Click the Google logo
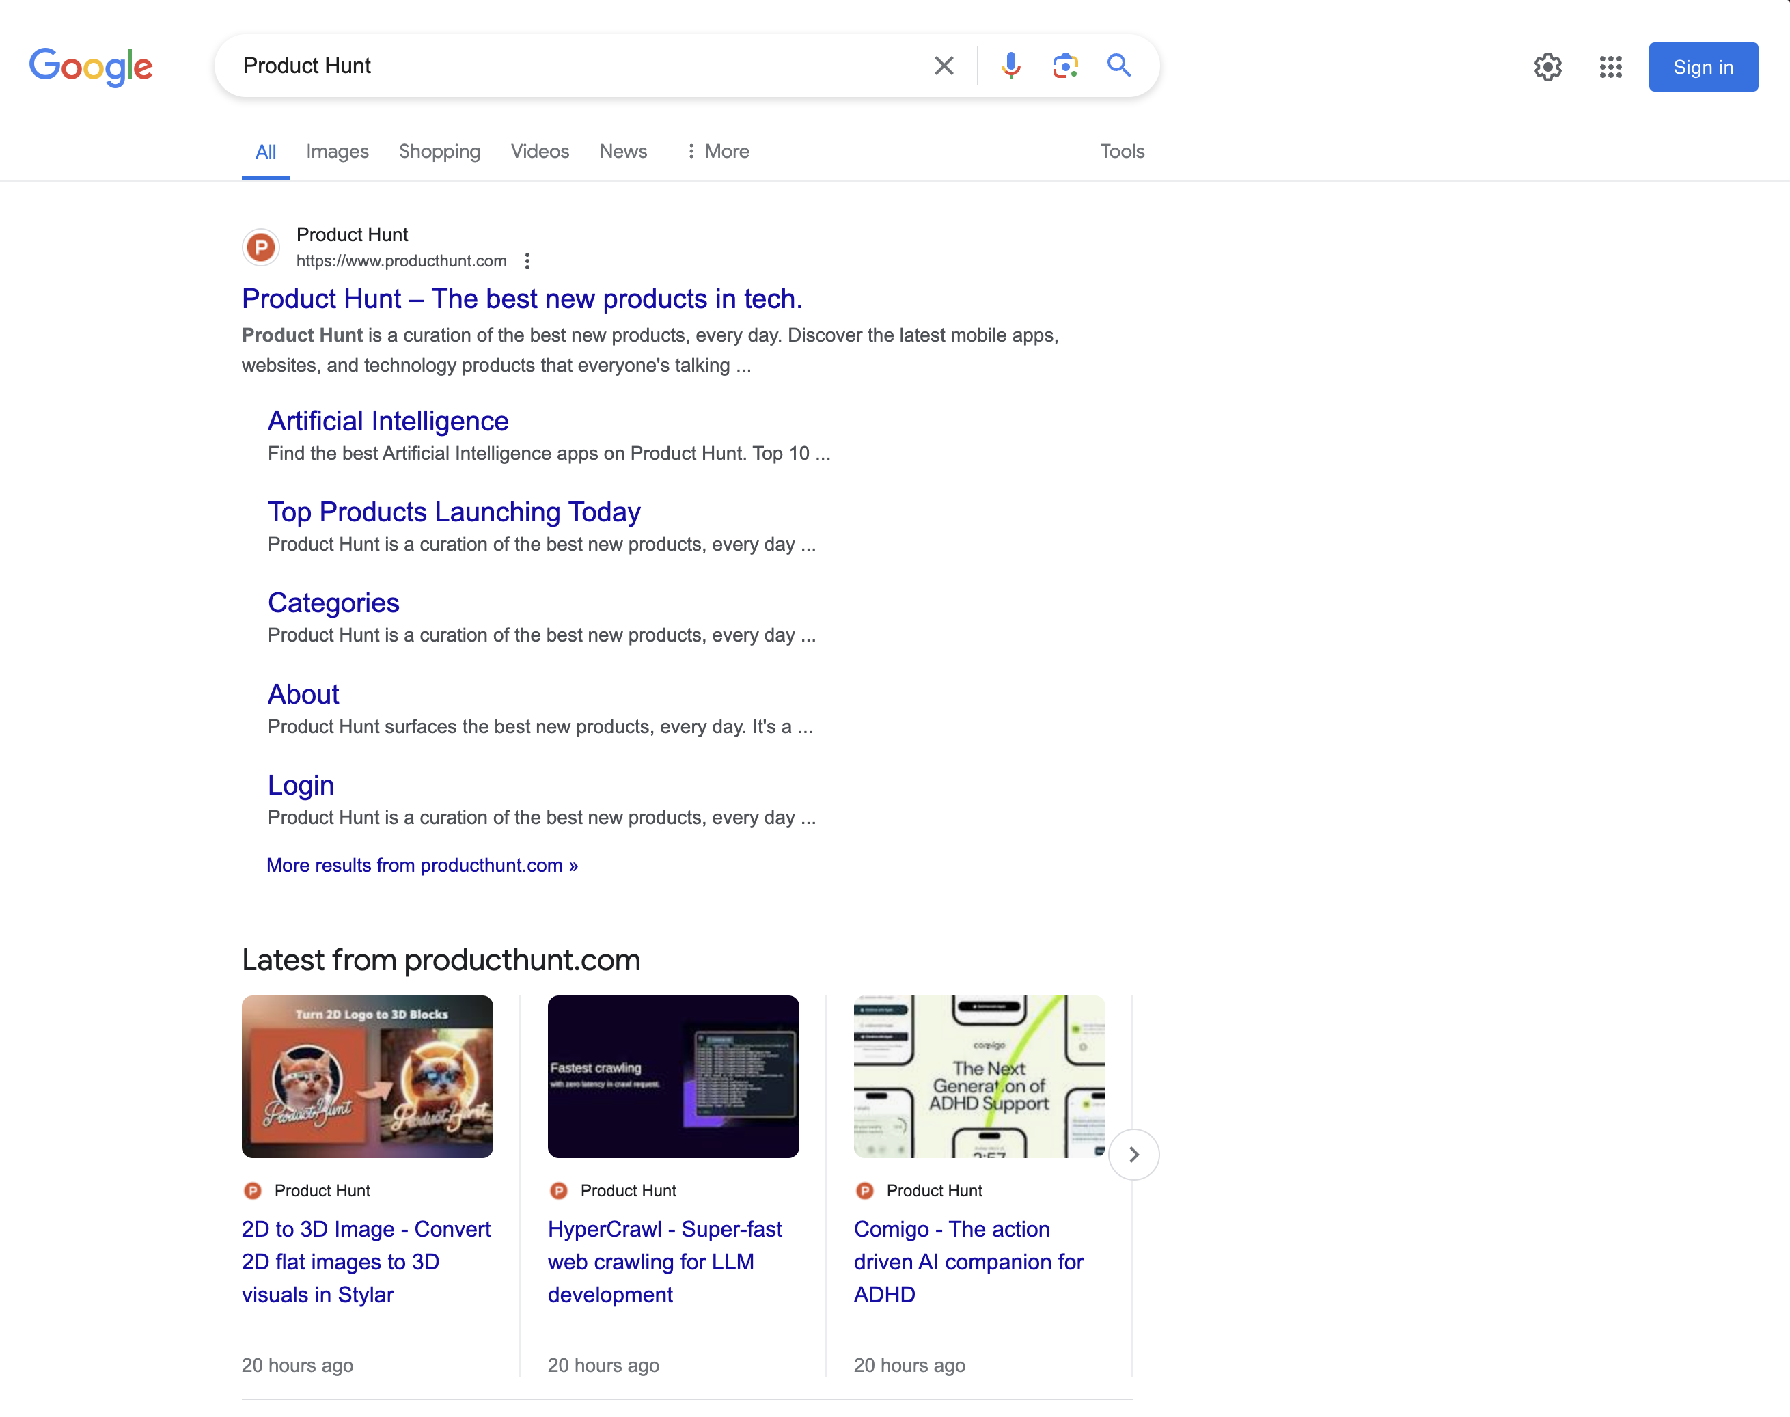1790x1417 pixels. [92, 66]
